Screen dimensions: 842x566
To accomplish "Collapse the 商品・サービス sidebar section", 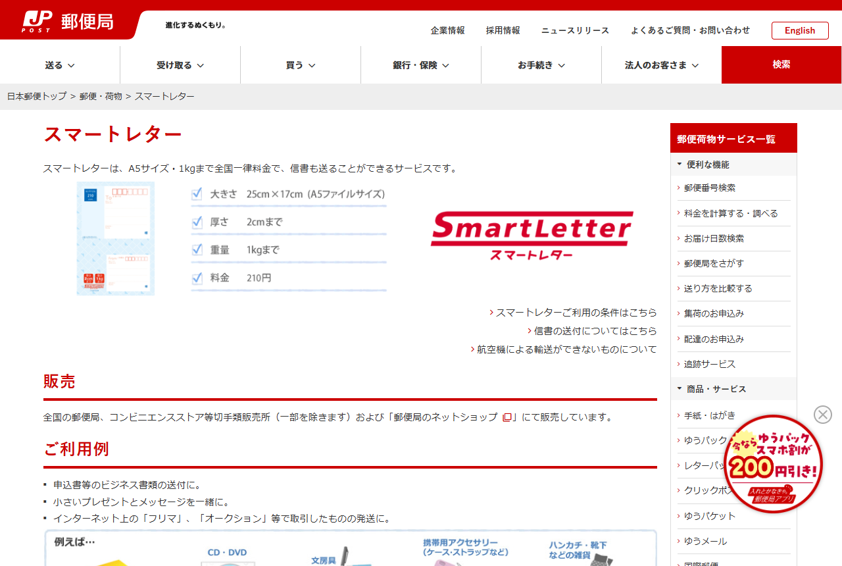I will click(733, 389).
